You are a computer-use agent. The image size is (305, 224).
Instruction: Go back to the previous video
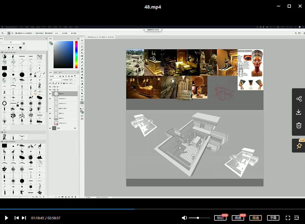click(x=17, y=218)
